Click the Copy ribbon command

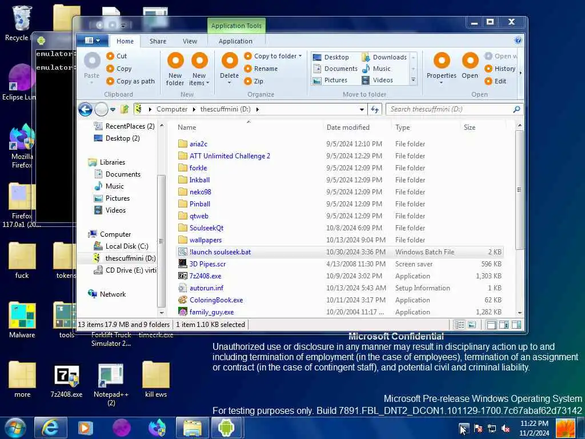pos(119,69)
